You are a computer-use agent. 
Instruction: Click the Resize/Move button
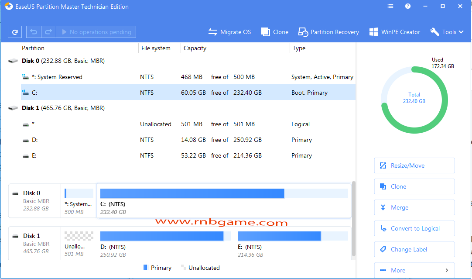[414, 165]
